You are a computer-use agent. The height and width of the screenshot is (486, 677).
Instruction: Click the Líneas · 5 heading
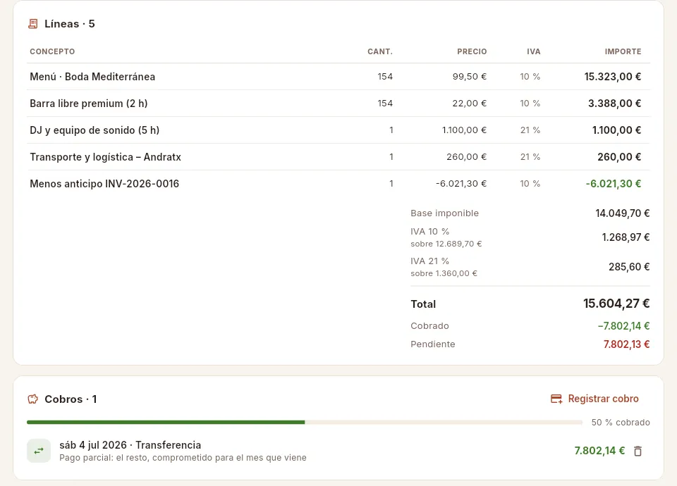70,24
